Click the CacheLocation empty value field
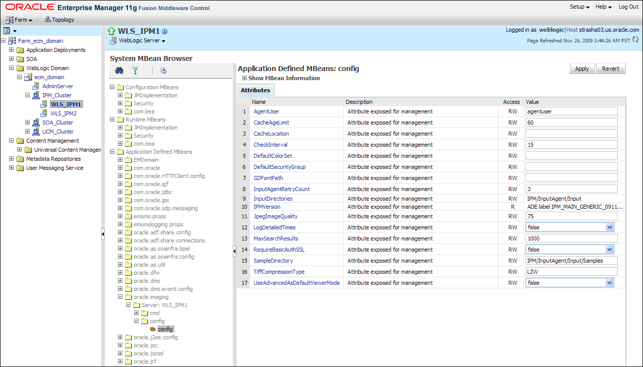Image resolution: width=643 pixels, height=367 pixels. click(x=571, y=134)
